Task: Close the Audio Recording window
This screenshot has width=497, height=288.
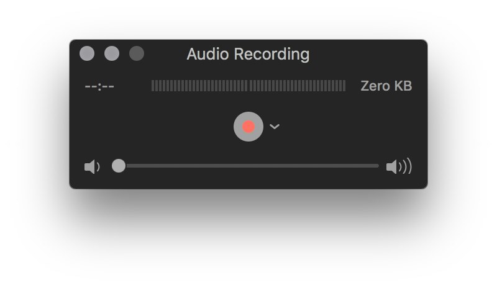Action: pyautogui.click(x=87, y=53)
